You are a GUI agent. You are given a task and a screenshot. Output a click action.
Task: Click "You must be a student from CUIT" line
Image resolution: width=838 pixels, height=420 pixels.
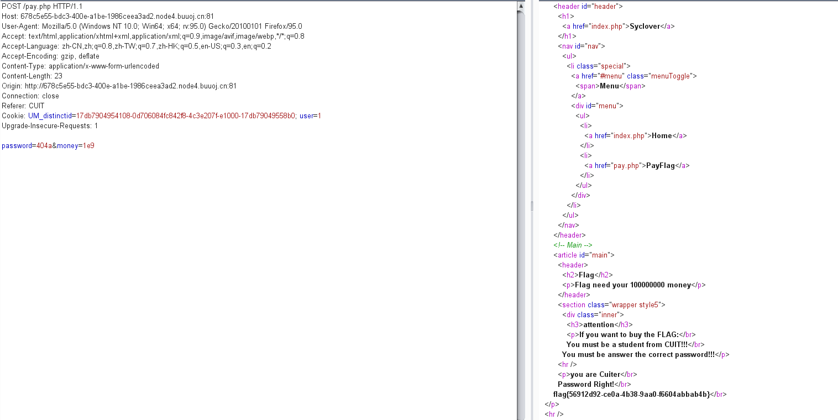(636, 345)
